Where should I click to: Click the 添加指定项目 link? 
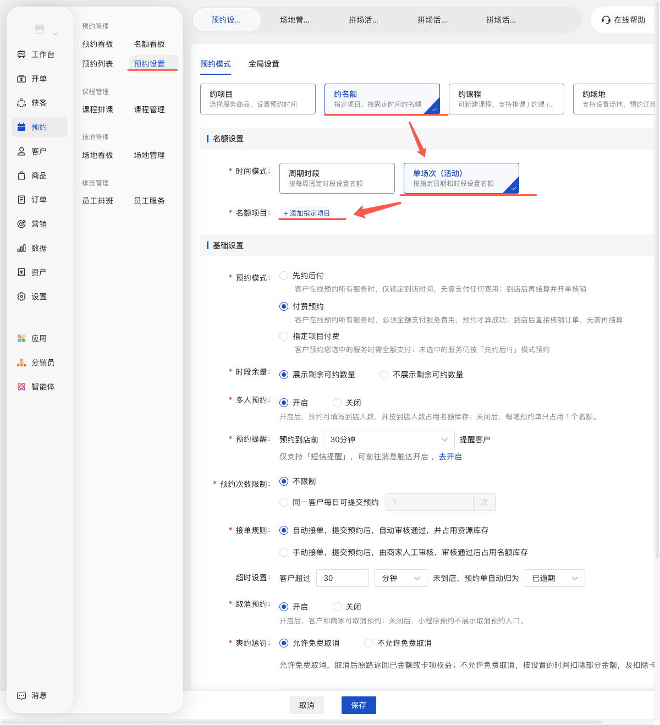tap(307, 213)
